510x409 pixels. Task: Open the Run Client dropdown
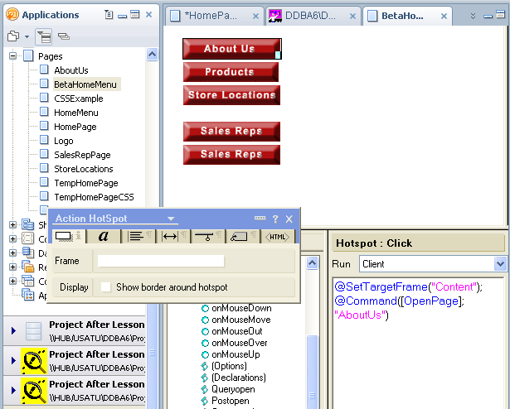pos(500,264)
